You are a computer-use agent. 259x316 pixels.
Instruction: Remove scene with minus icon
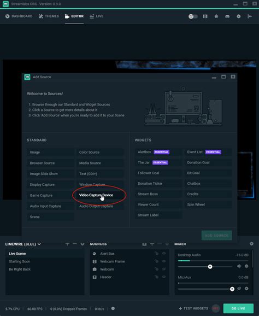point(75,244)
